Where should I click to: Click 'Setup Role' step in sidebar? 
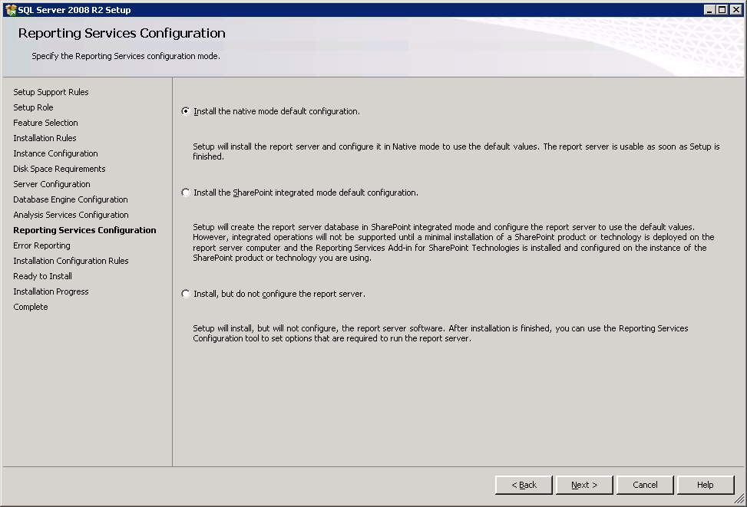coord(33,107)
